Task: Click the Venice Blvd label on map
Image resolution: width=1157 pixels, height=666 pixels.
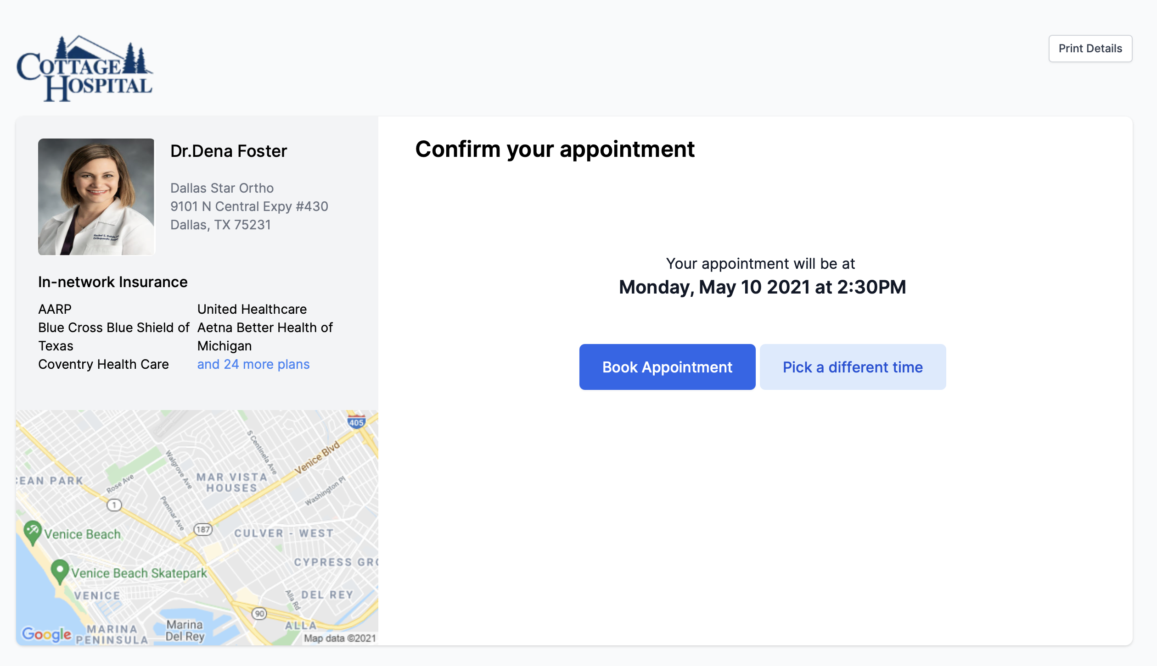Action: 317,457
